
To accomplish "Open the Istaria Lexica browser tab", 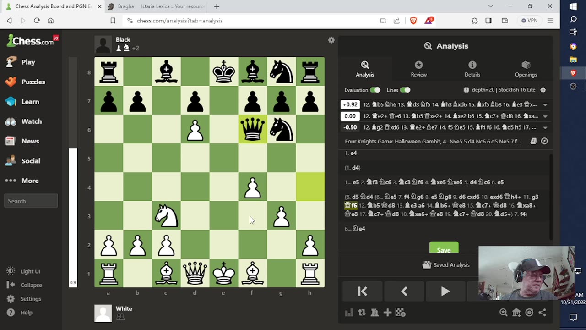I will click(173, 6).
